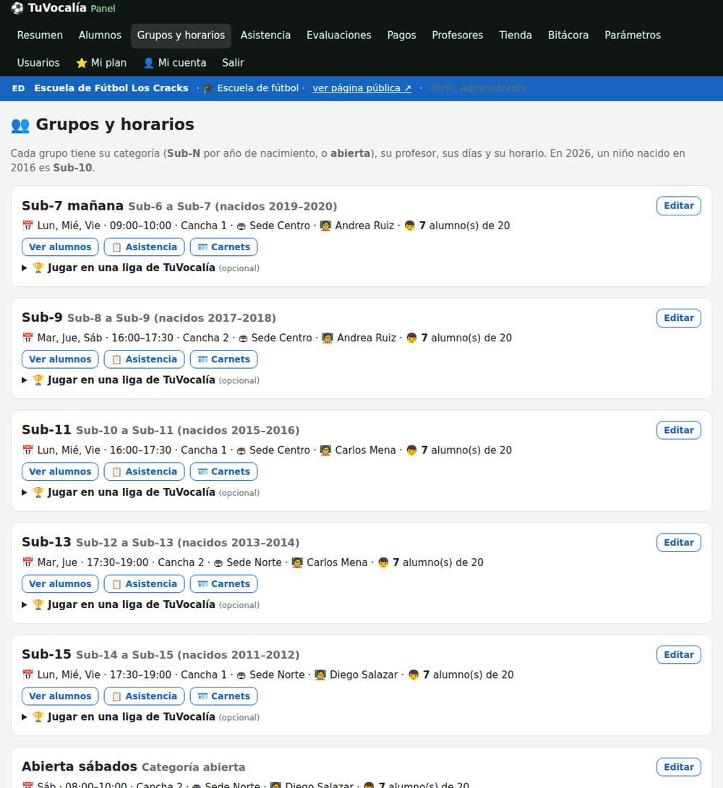
Task: Click the Escuela de Fútbol Los Cracks name
Action: coord(111,88)
